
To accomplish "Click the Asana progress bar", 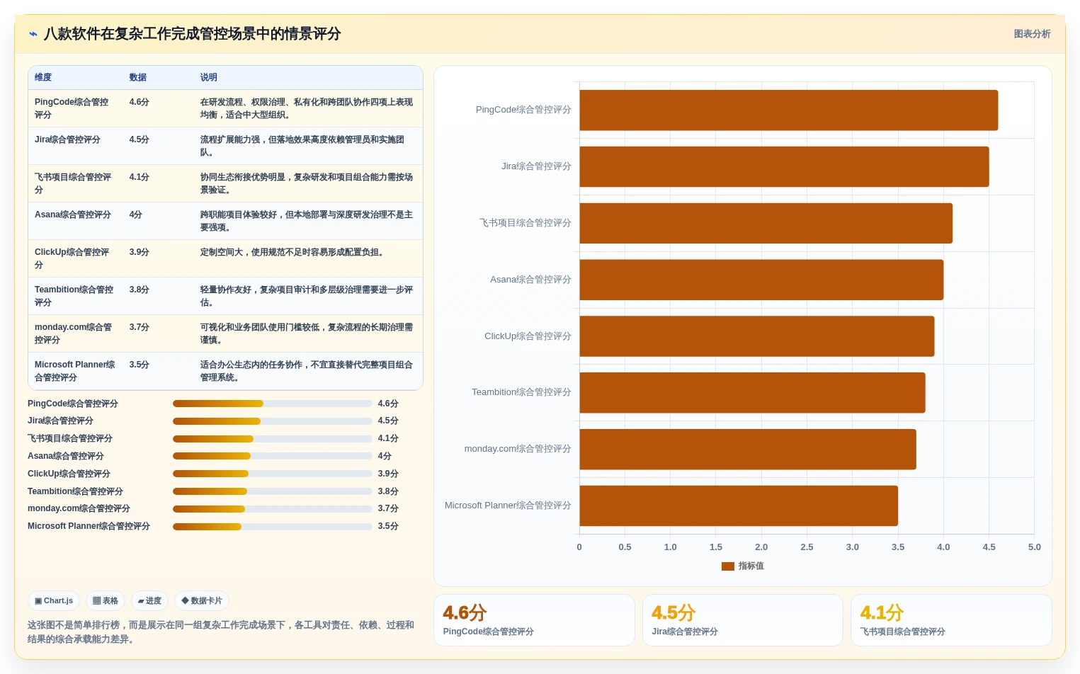I will (273, 457).
